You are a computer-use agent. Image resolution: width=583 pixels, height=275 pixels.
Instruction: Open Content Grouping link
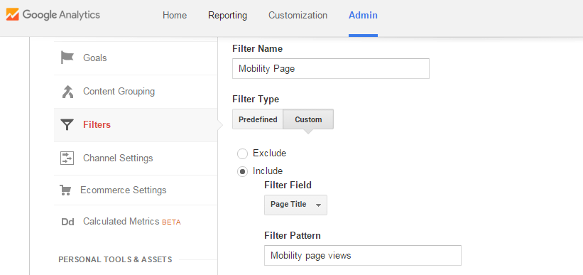pyautogui.click(x=119, y=92)
